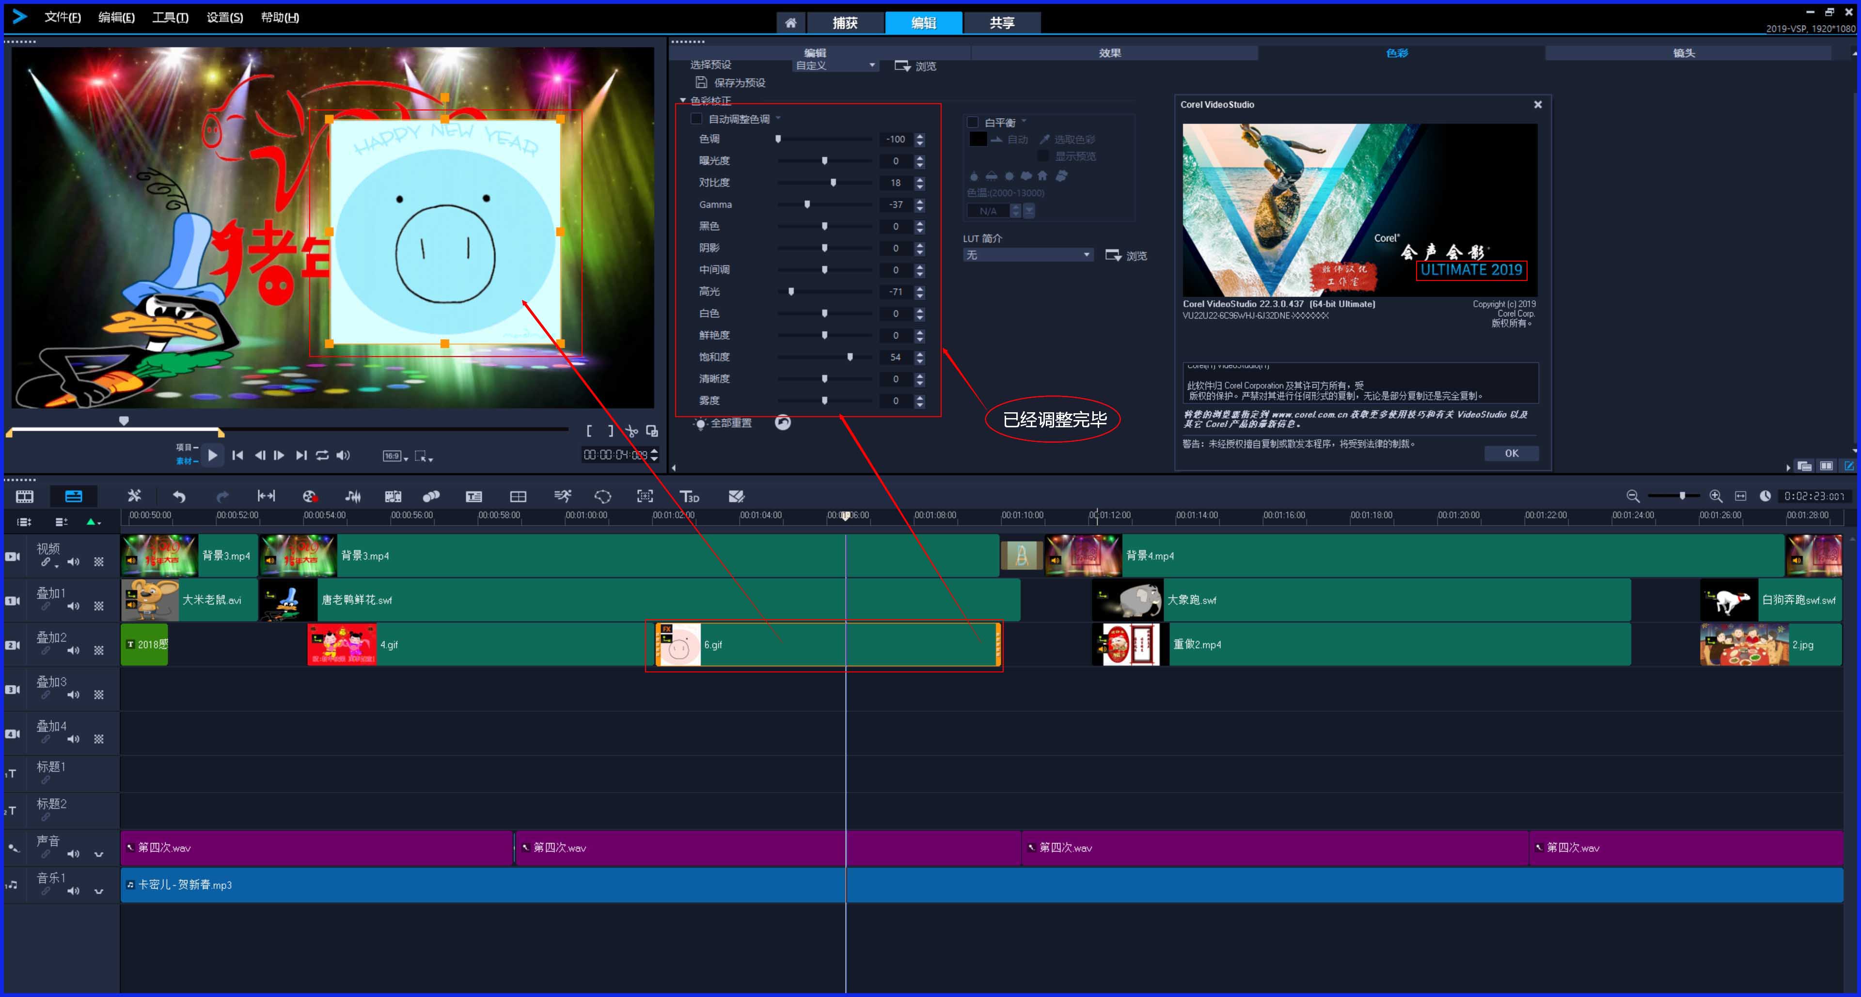Step to next frame in preview
Image resolution: width=1861 pixels, height=997 pixels.
click(x=279, y=455)
